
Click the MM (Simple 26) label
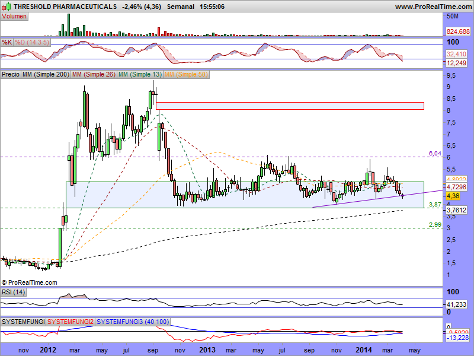[x=94, y=75]
